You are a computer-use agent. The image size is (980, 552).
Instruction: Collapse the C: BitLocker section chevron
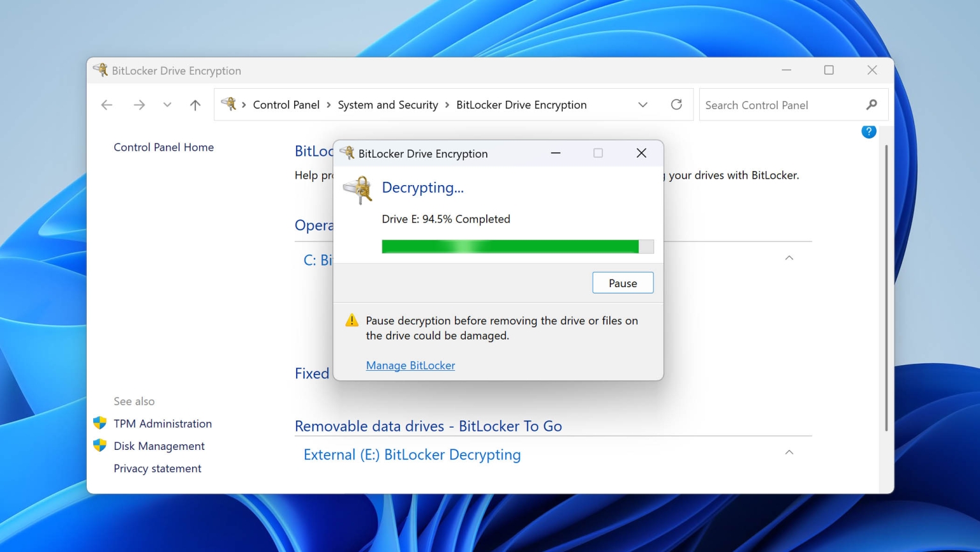789,258
